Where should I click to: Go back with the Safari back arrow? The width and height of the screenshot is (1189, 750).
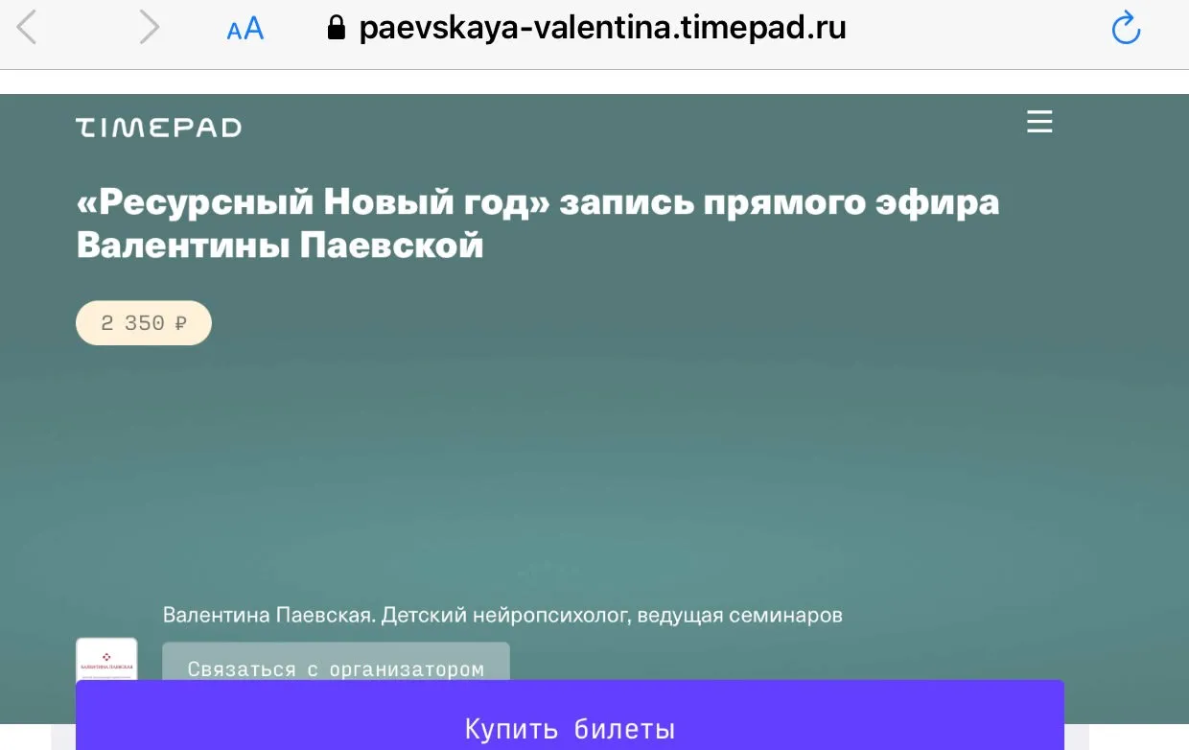click(x=27, y=28)
